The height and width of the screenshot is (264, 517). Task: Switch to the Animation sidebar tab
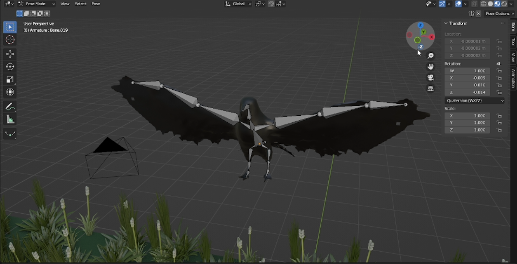[x=513, y=78]
